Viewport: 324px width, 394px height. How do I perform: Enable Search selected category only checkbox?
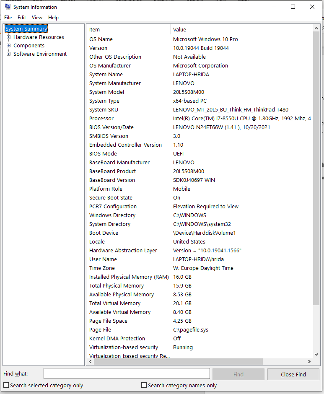pyautogui.click(x=6, y=385)
